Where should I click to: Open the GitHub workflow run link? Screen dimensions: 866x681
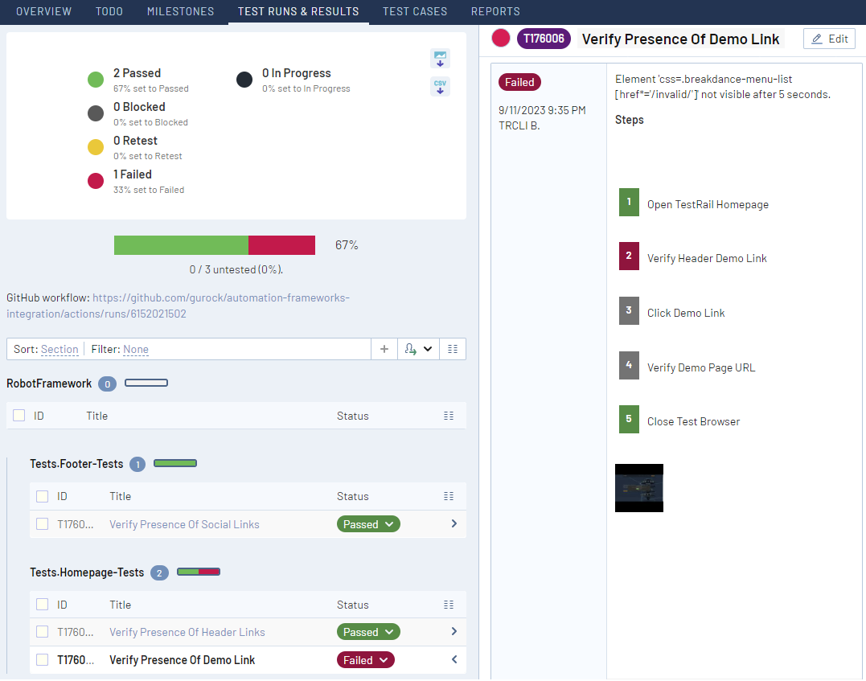[178, 306]
